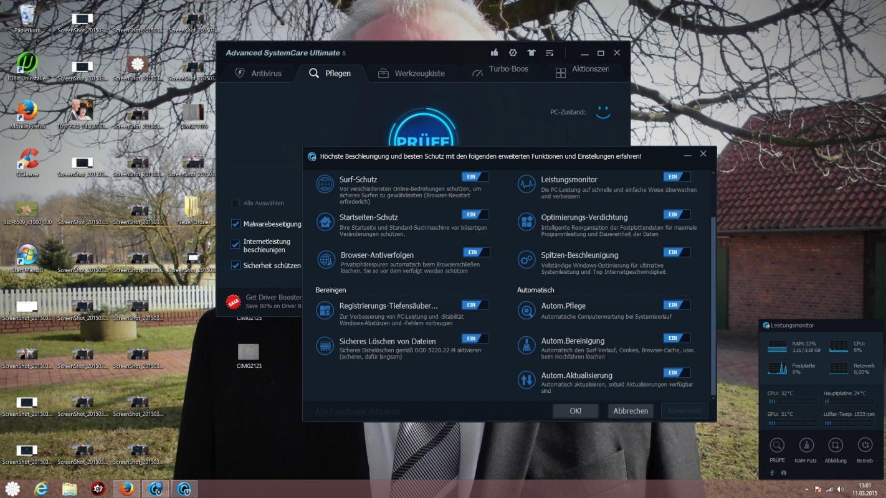
Task: Click the Registrierungs-Tiefensäuberung icon
Action: tap(325, 310)
